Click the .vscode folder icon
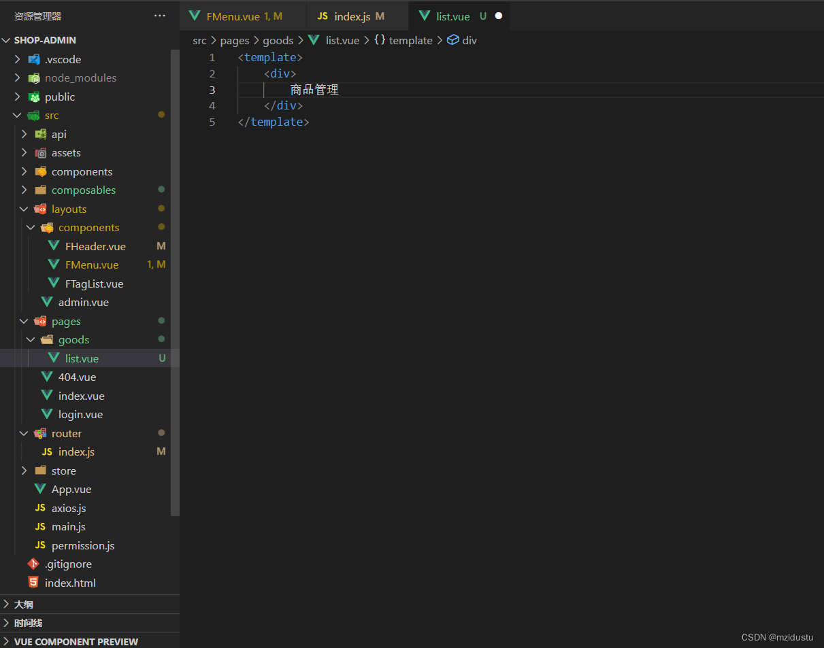824x648 pixels. pyautogui.click(x=33, y=59)
